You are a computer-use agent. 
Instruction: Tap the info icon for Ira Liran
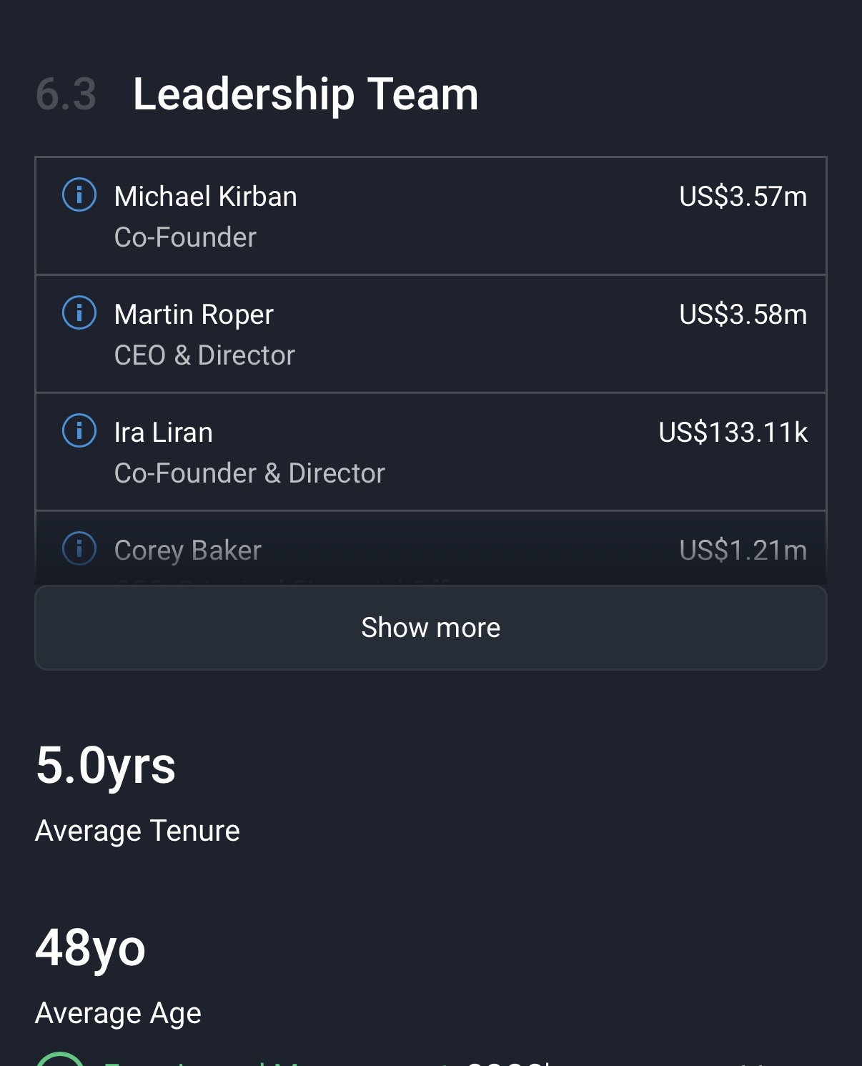point(79,430)
